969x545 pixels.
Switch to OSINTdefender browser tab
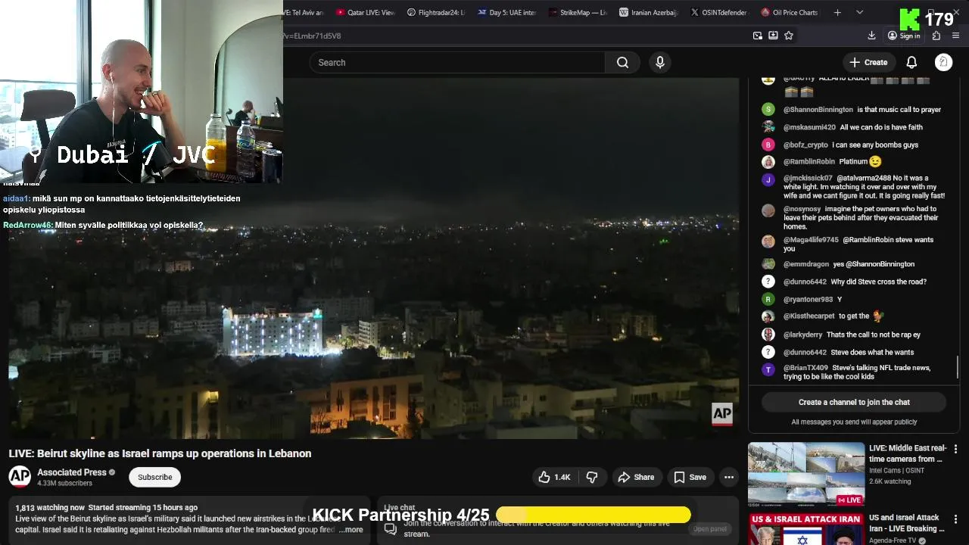click(719, 12)
